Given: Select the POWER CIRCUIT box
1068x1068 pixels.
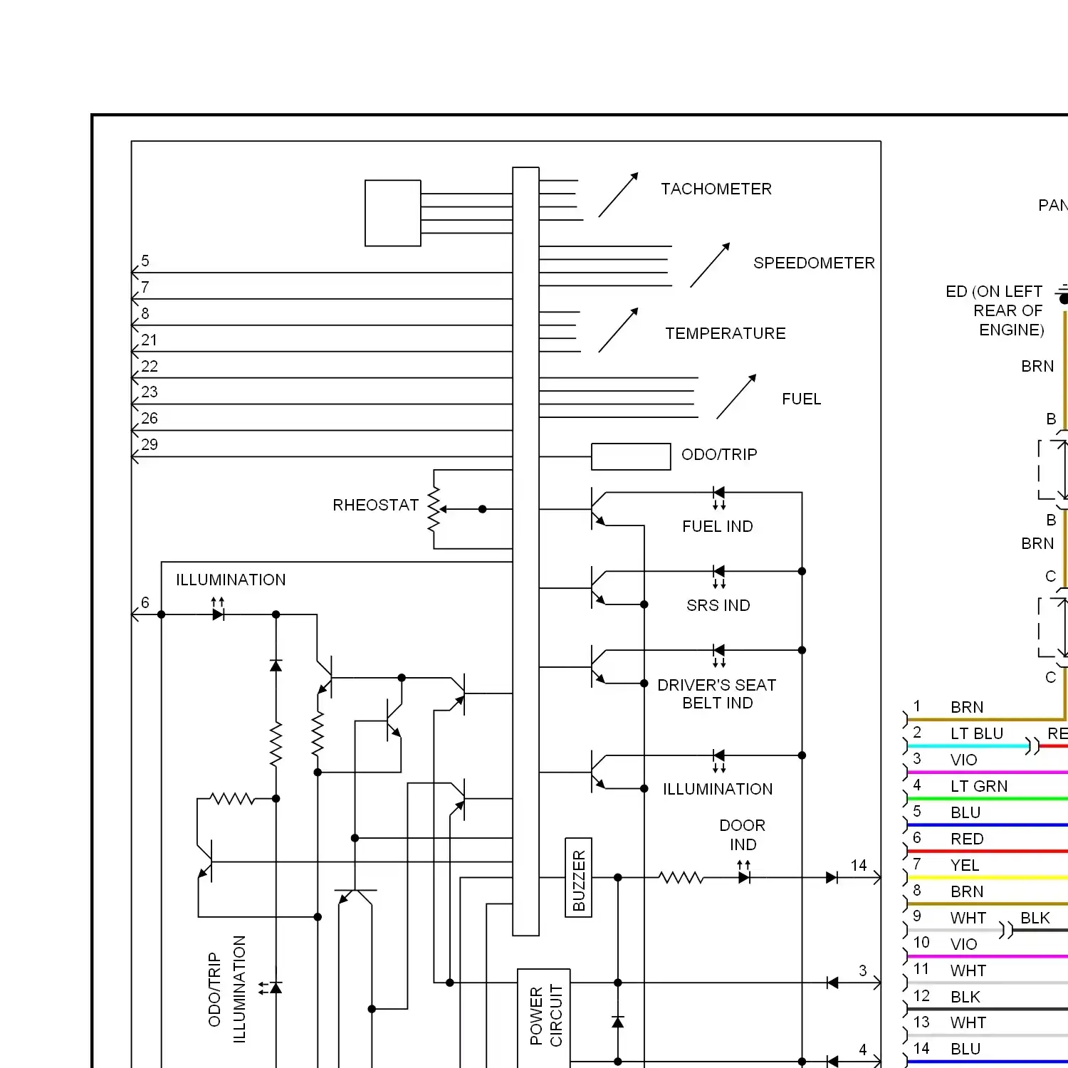Looking at the screenshot, I should click(544, 1018).
